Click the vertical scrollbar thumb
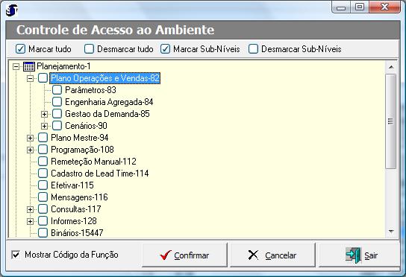 (x=391, y=121)
